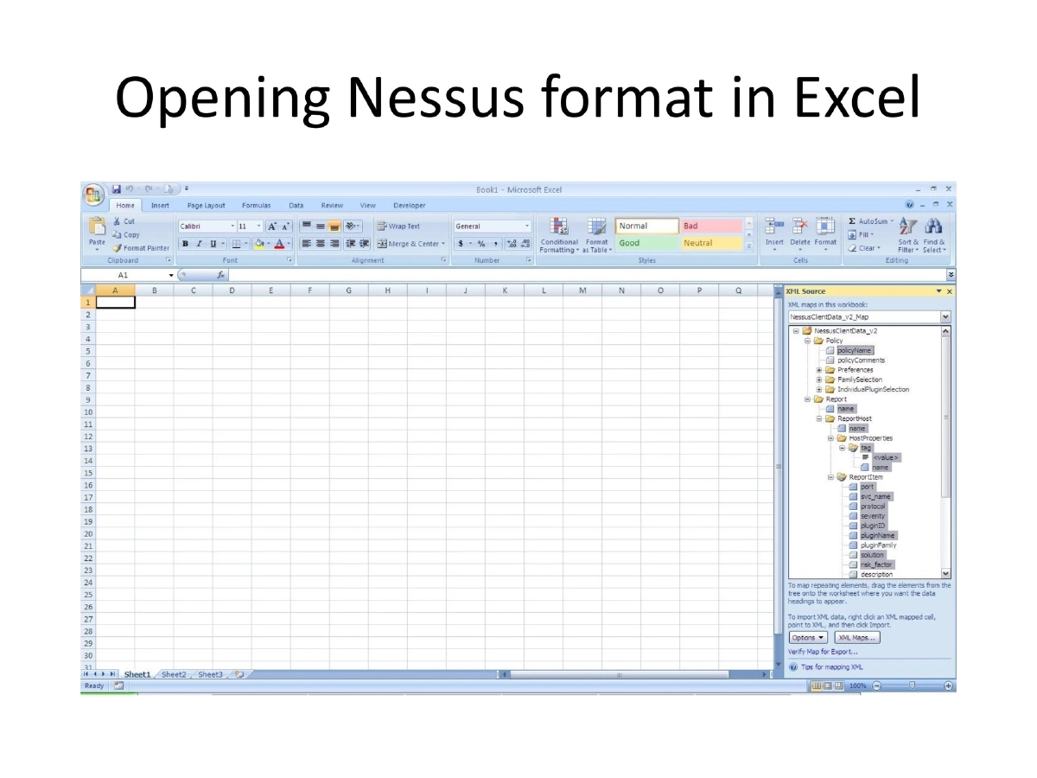The image size is (1037, 778).
Task: Click the XML Maps button
Action: 856,637
